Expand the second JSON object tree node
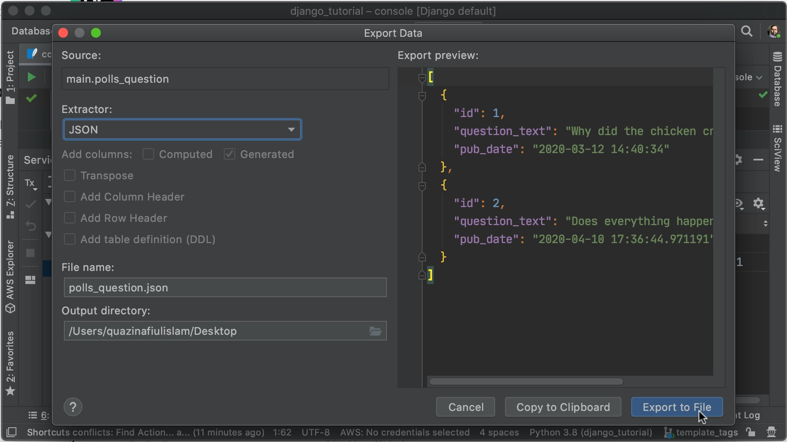Image resolution: width=787 pixels, height=442 pixels. click(x=422, y=186)
